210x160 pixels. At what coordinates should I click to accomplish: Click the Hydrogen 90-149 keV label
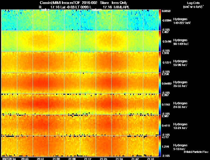click(181, 42)
